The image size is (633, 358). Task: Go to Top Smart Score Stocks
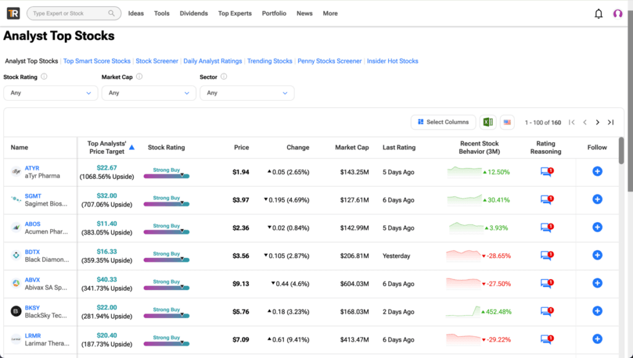click(97, 61)
